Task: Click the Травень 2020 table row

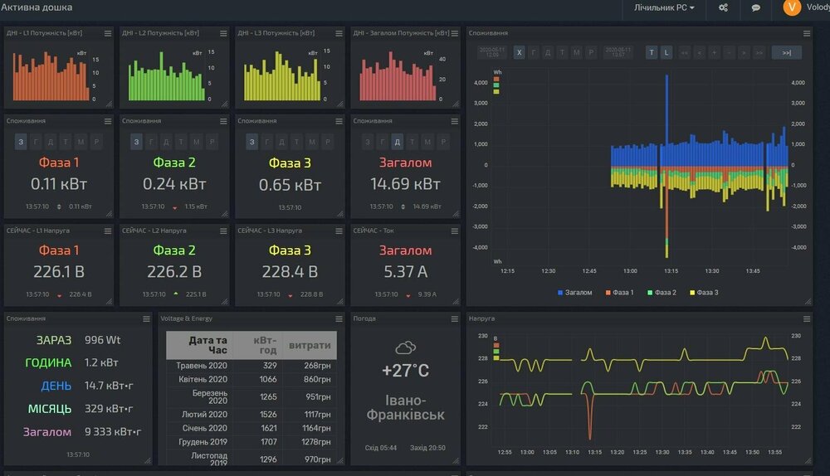Action: pos(250,367)
